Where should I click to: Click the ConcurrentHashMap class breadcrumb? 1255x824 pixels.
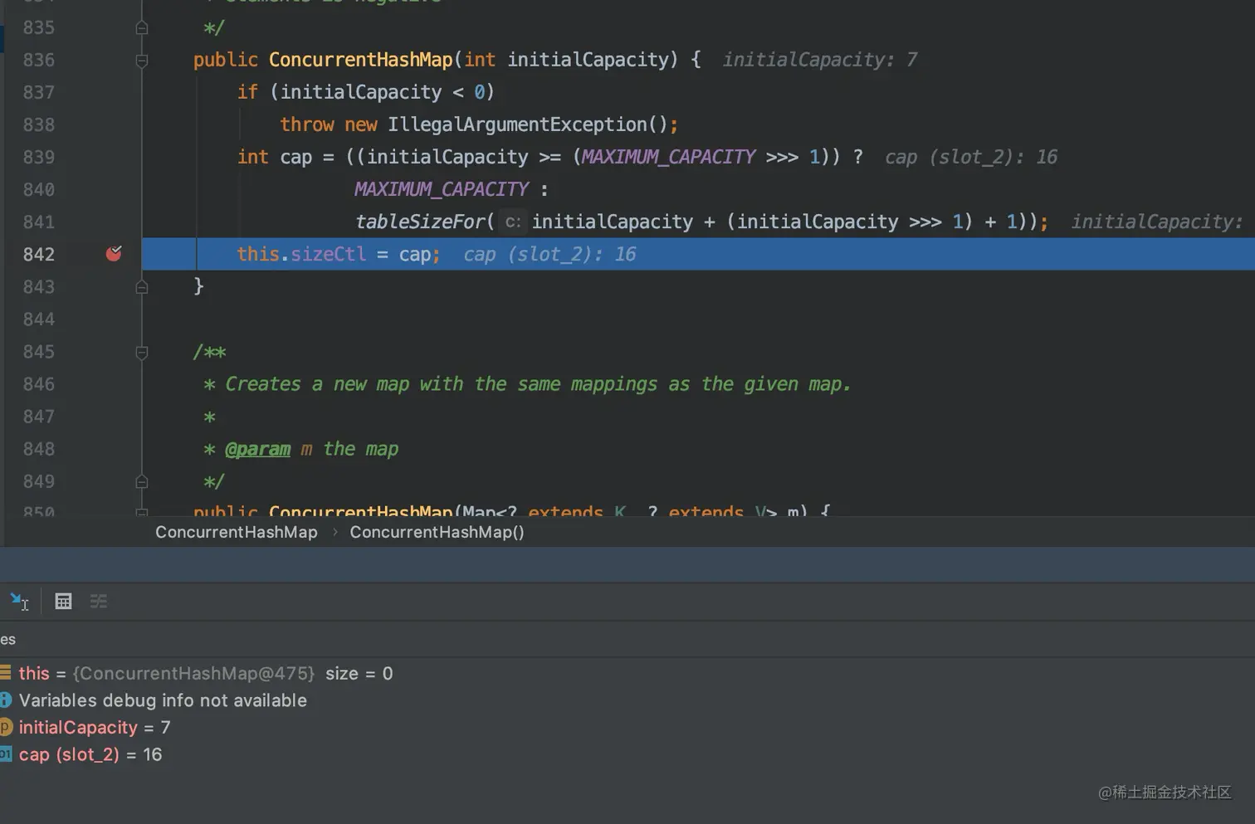(237, 532)
